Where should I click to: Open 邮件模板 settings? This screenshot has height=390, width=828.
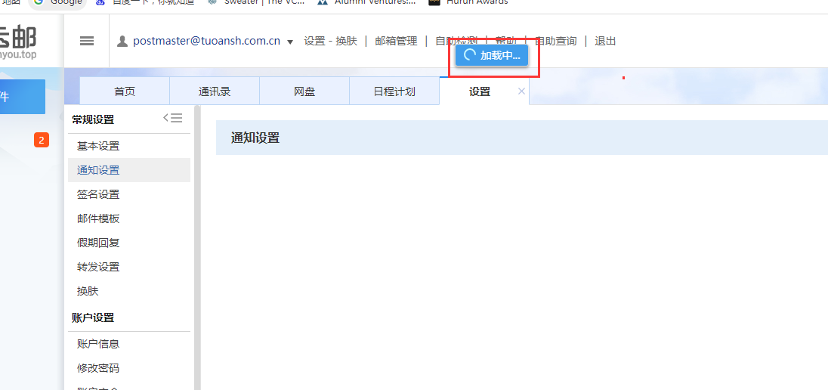pyautogui.click(x=98, y=218)
